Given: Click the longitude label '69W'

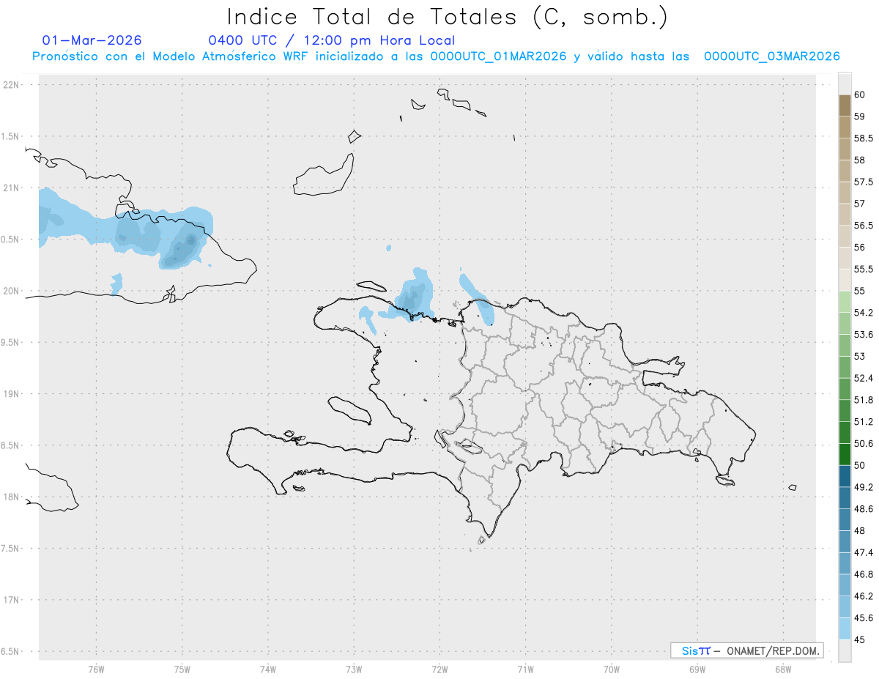Looking at the screenshot, I should 697,669.
